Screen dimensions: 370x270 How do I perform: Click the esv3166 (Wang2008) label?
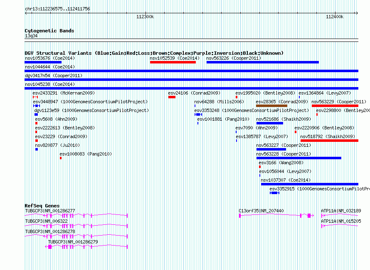pos(281,163)
